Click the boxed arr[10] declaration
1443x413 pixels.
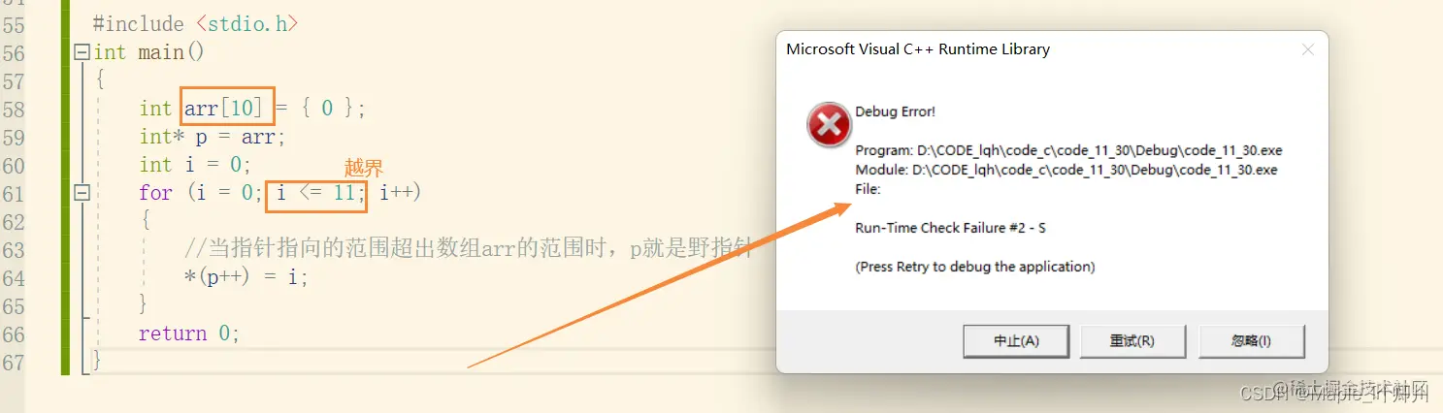pyautogui.click(x=220, y=108)
